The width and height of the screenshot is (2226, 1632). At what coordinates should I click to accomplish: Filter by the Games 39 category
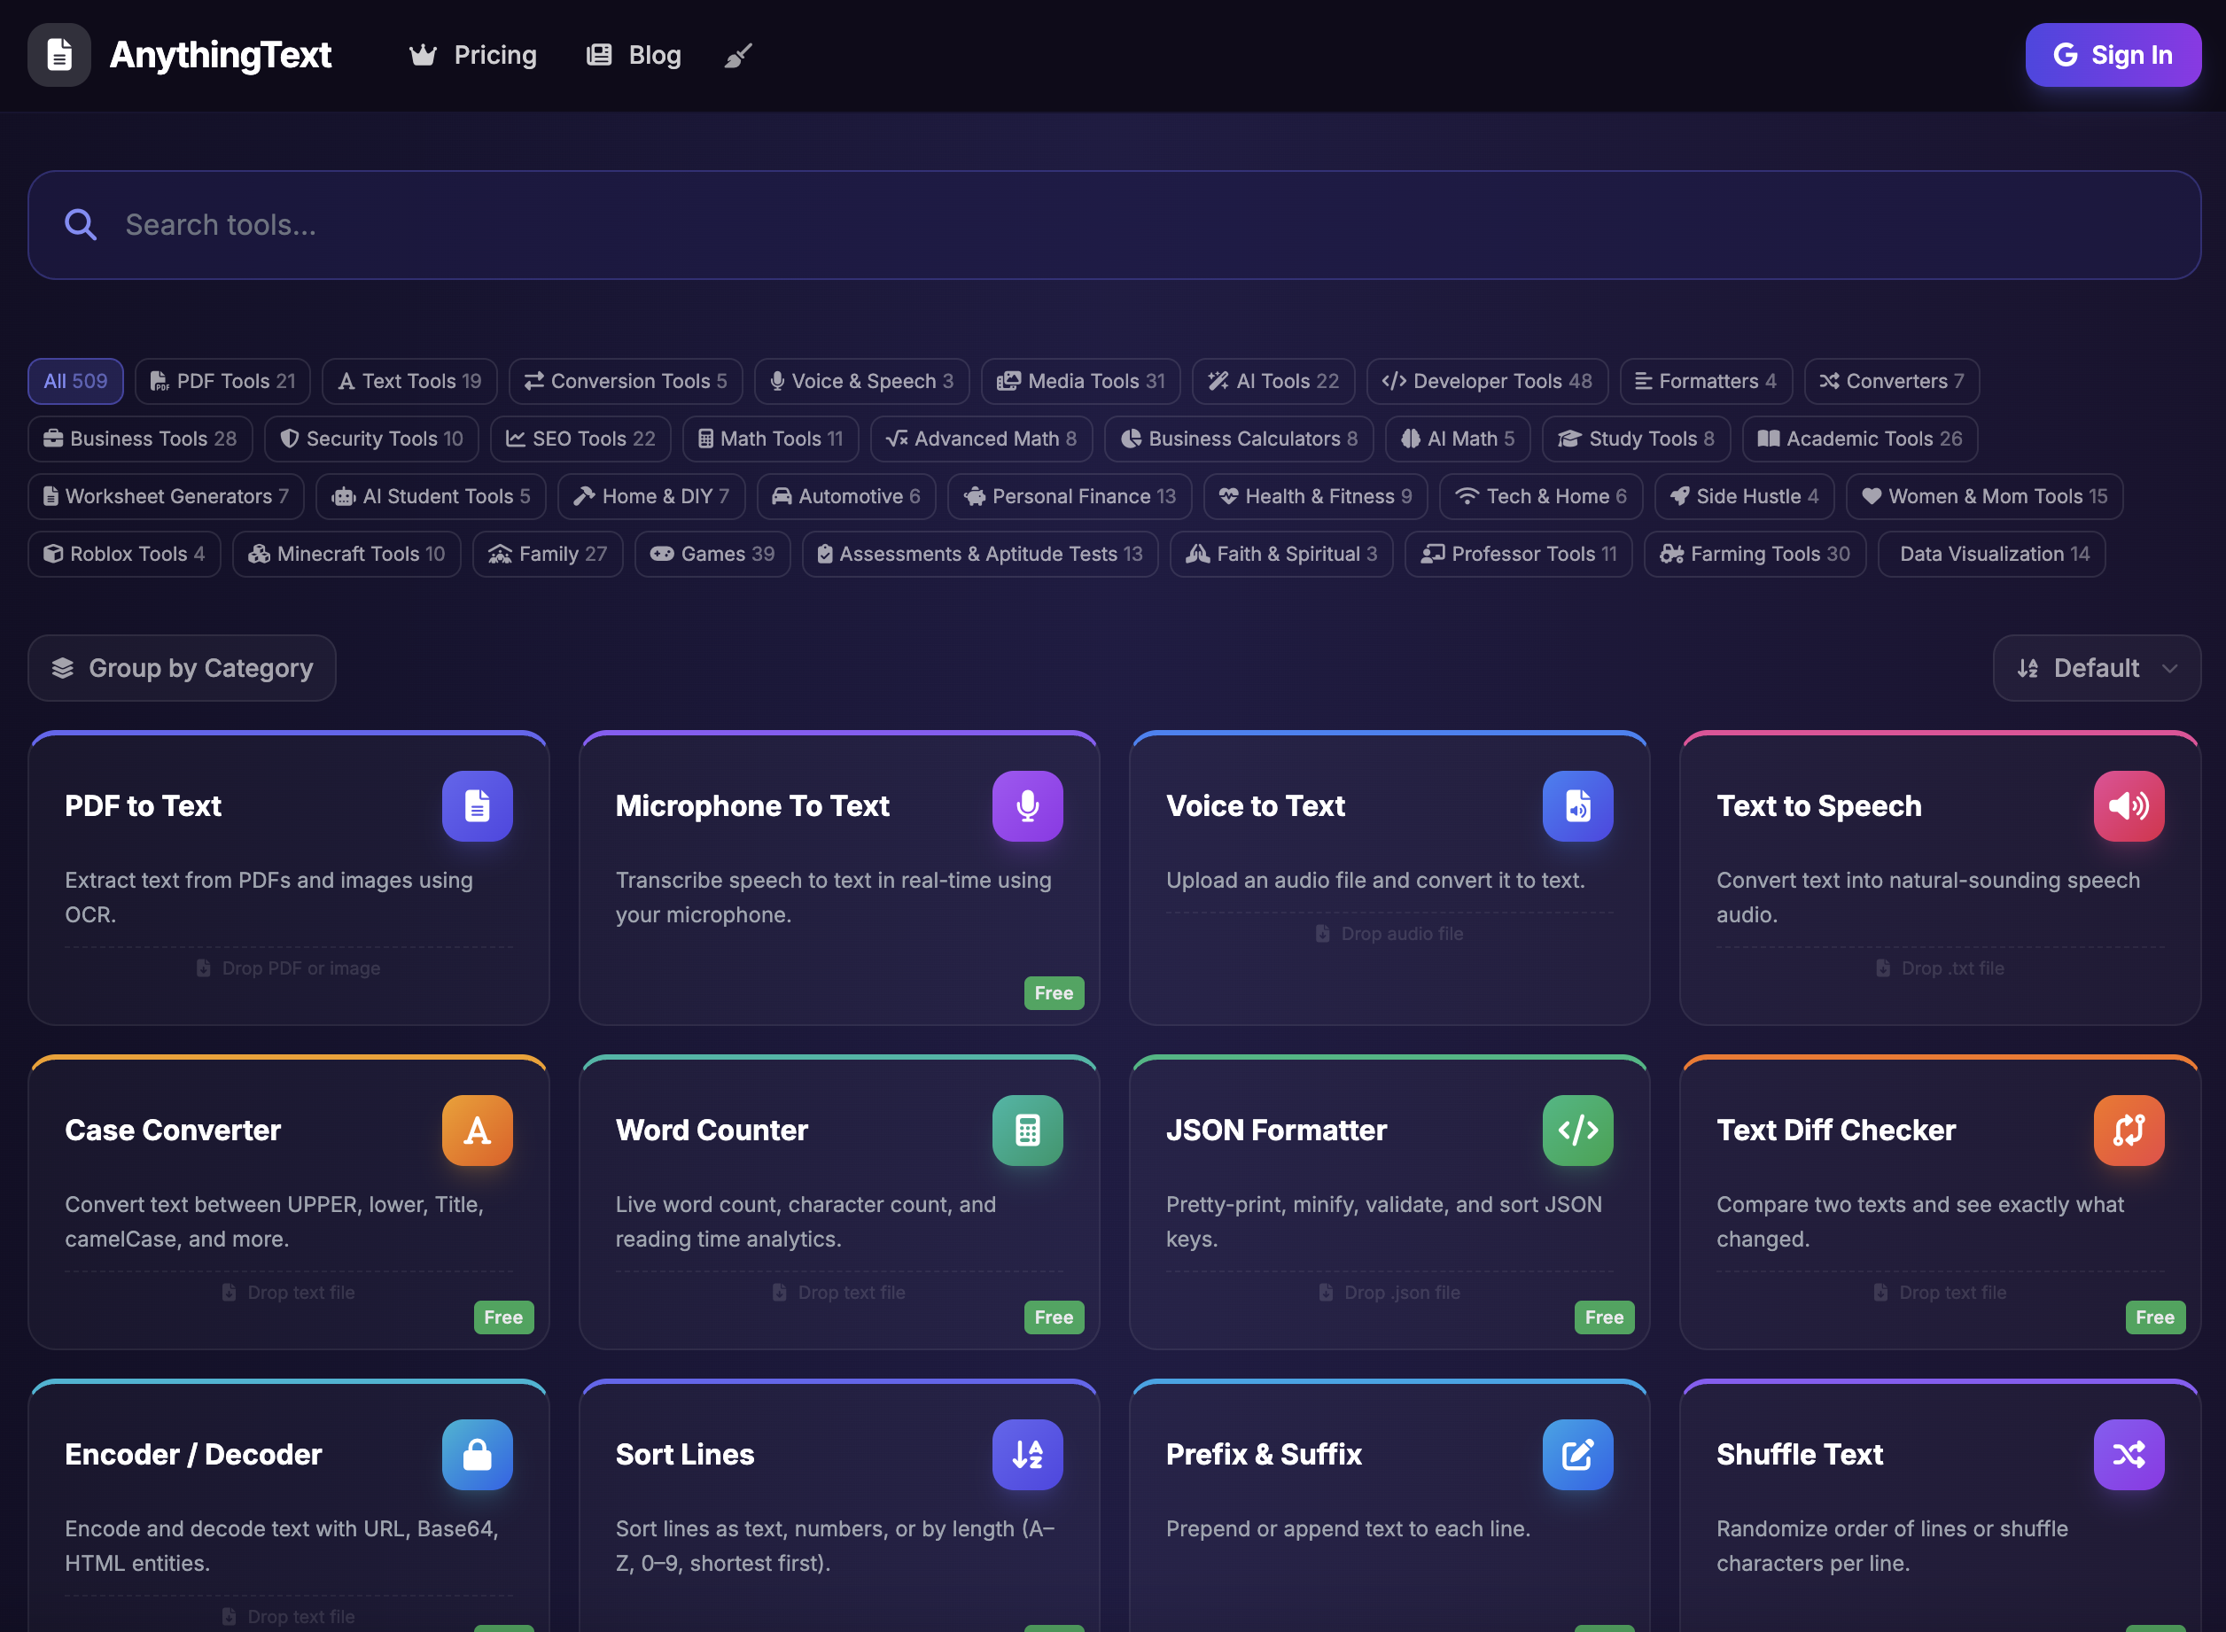pyautogui.click(x=712, y=555)
